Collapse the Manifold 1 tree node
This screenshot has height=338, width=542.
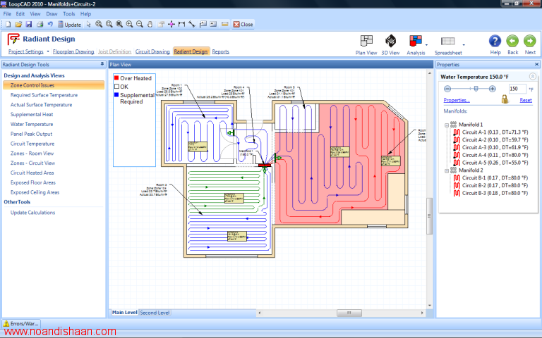tap(447, 125)
